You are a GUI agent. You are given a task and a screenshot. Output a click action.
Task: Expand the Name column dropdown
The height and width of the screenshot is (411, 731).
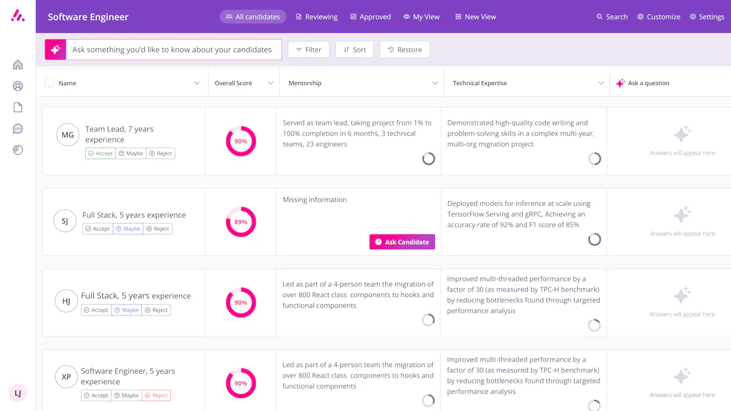[197, 83]
